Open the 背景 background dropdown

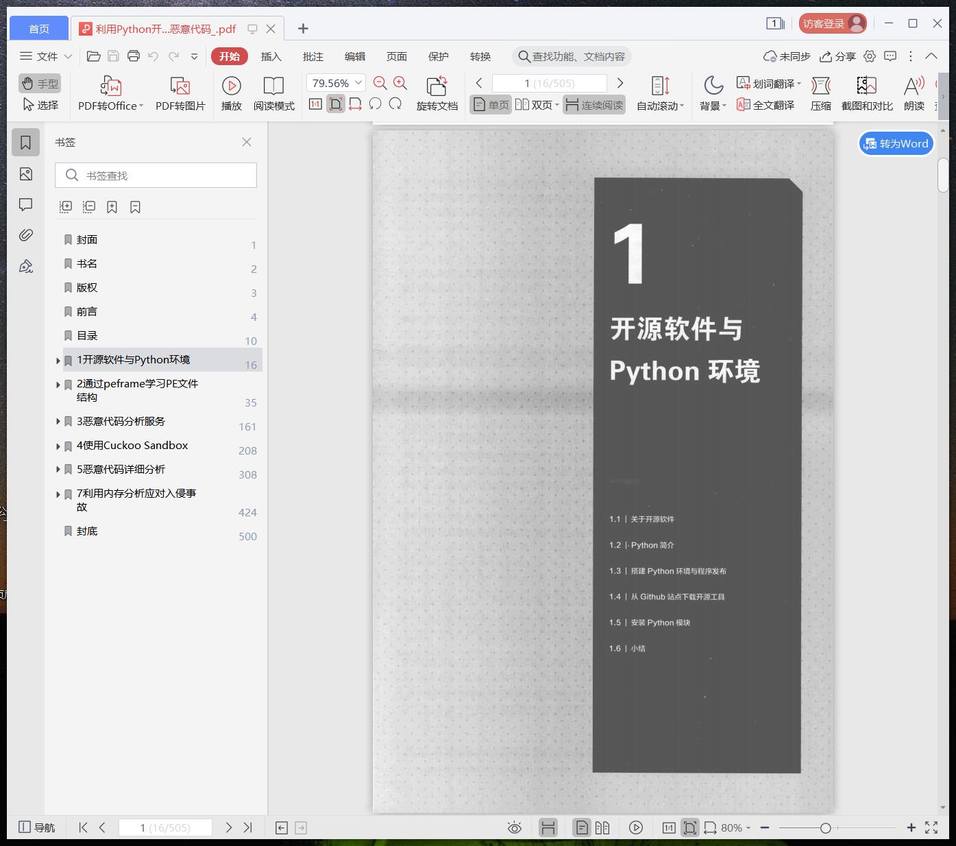[713, 93]
